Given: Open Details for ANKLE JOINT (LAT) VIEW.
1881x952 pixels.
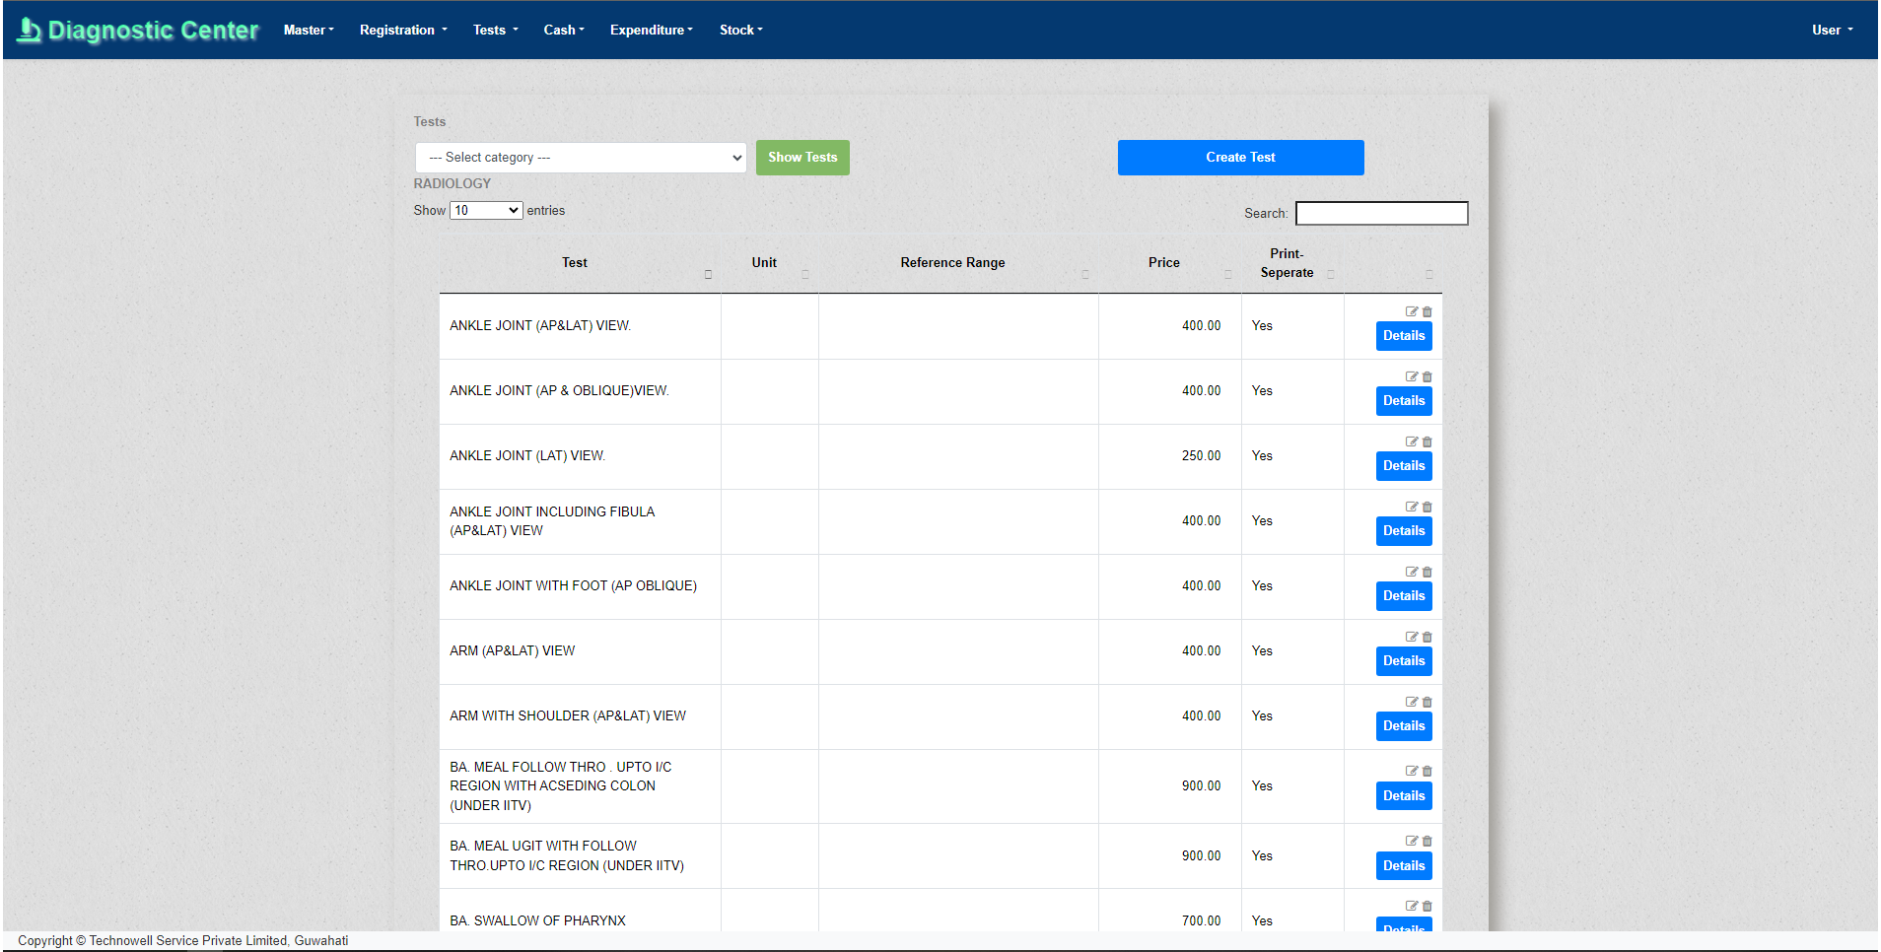Looking at the screenshot, I should click(1404, 466).
